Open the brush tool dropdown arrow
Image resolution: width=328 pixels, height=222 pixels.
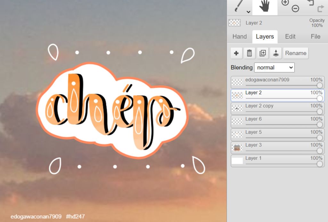tap(248, 12)
